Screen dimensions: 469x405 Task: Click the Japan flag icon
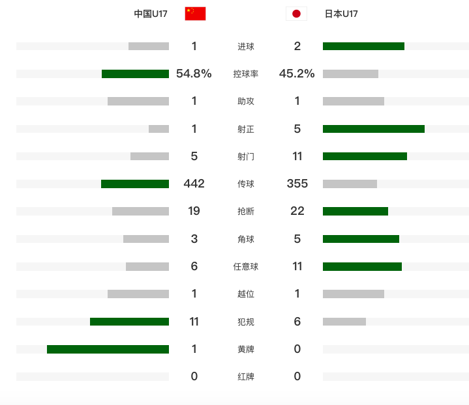[296, 14]
